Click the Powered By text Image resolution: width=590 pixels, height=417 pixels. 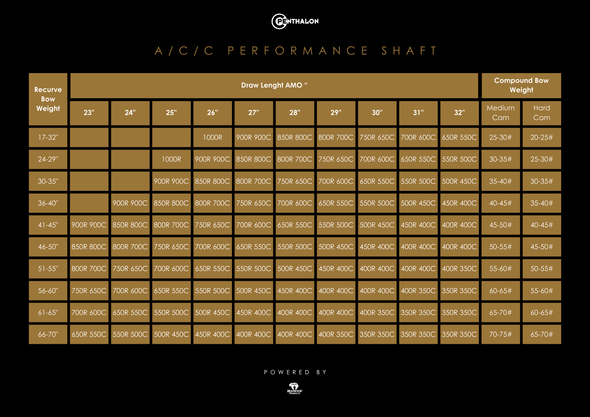coord(295,372)
